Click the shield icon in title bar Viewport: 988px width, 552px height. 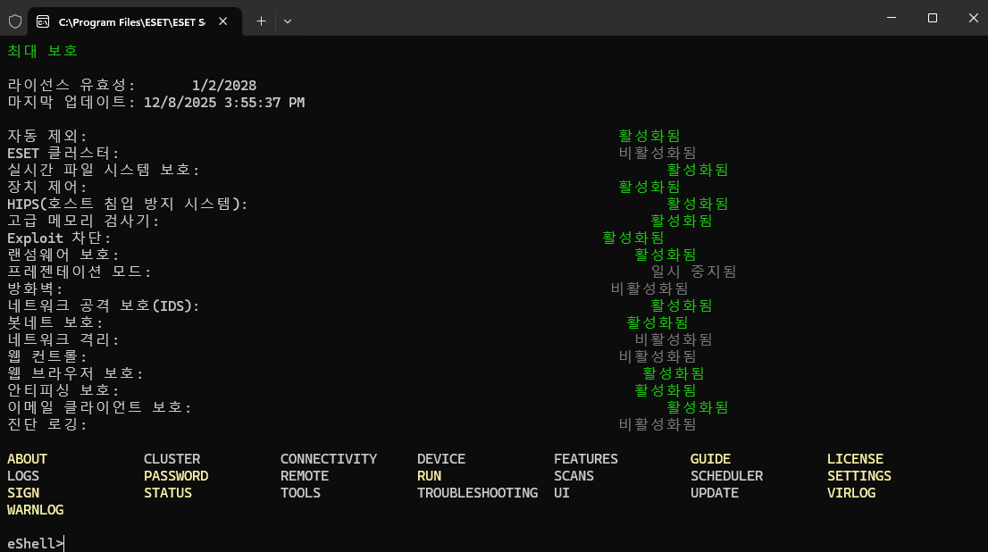15,20
